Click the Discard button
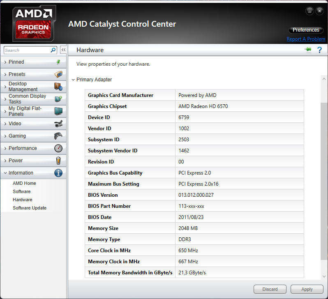 point(270,289)
